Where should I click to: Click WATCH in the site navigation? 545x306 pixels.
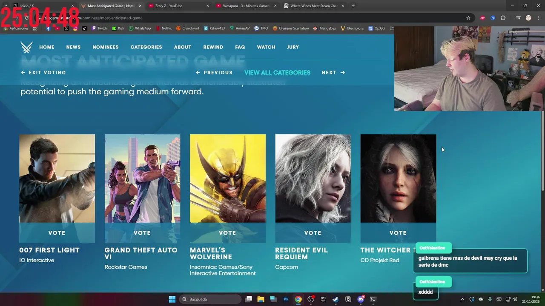[x=266, y=47]
